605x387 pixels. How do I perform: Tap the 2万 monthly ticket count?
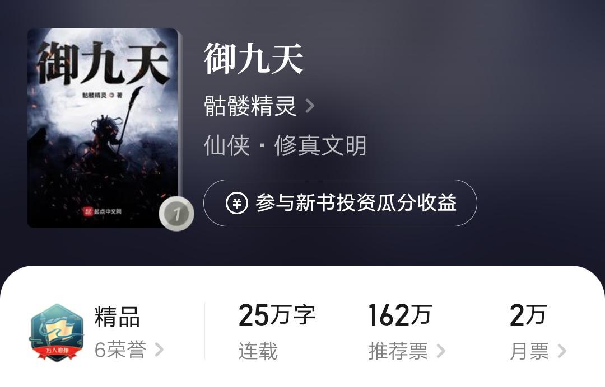[x=528, y=315]
